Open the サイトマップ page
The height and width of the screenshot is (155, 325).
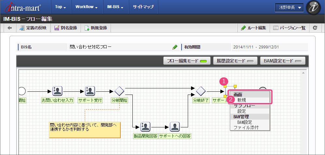point(143,7)
